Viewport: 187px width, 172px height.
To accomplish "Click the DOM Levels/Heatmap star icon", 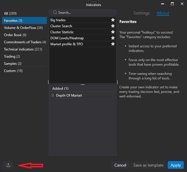I will tap(113, 38).
